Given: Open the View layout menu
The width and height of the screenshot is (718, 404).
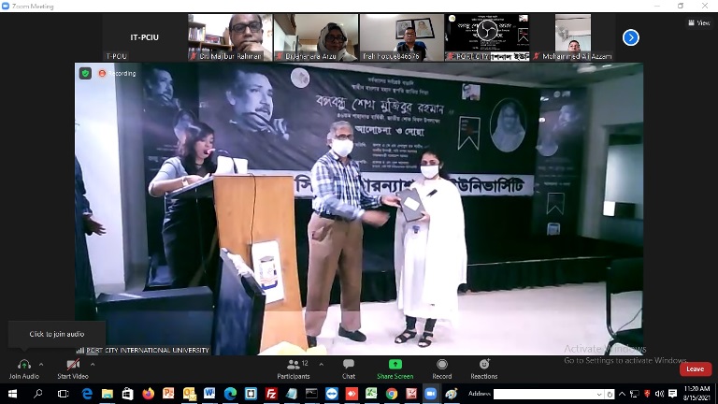Looking at the screenshot, I should coord(699,22).
